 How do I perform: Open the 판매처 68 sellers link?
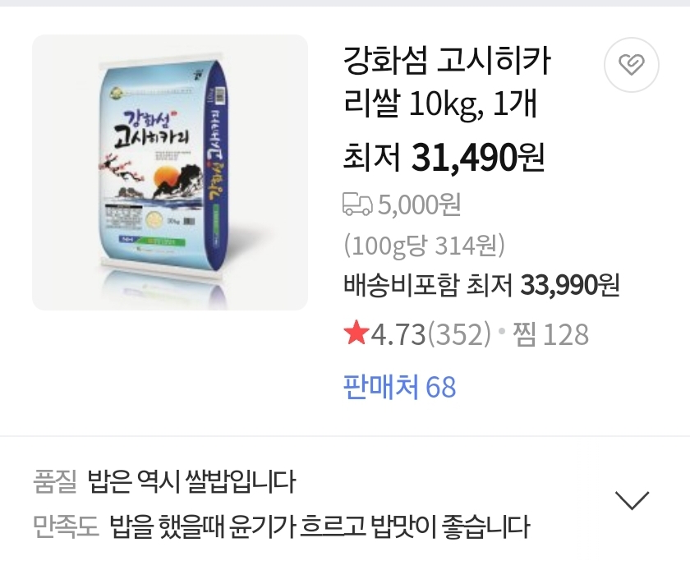(x=399, y=387)
